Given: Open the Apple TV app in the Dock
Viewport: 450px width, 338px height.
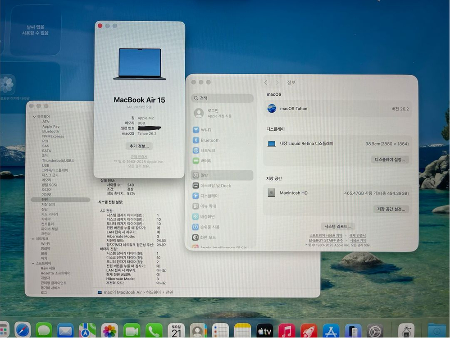Looking at the screenshot, I should click(x=264, y=330).
